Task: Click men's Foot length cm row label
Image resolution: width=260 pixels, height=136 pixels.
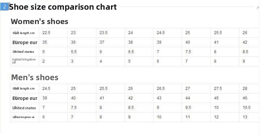Action: 24,89
